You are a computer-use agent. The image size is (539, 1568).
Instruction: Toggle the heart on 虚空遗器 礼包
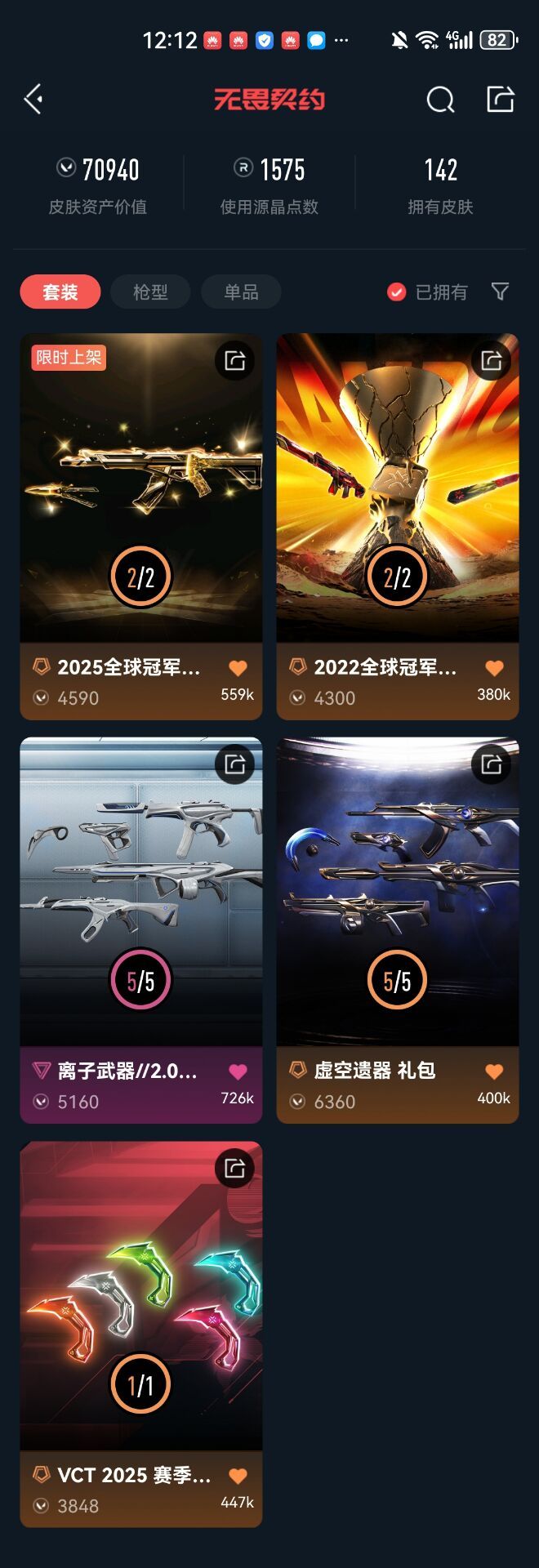pos(494,1072)
